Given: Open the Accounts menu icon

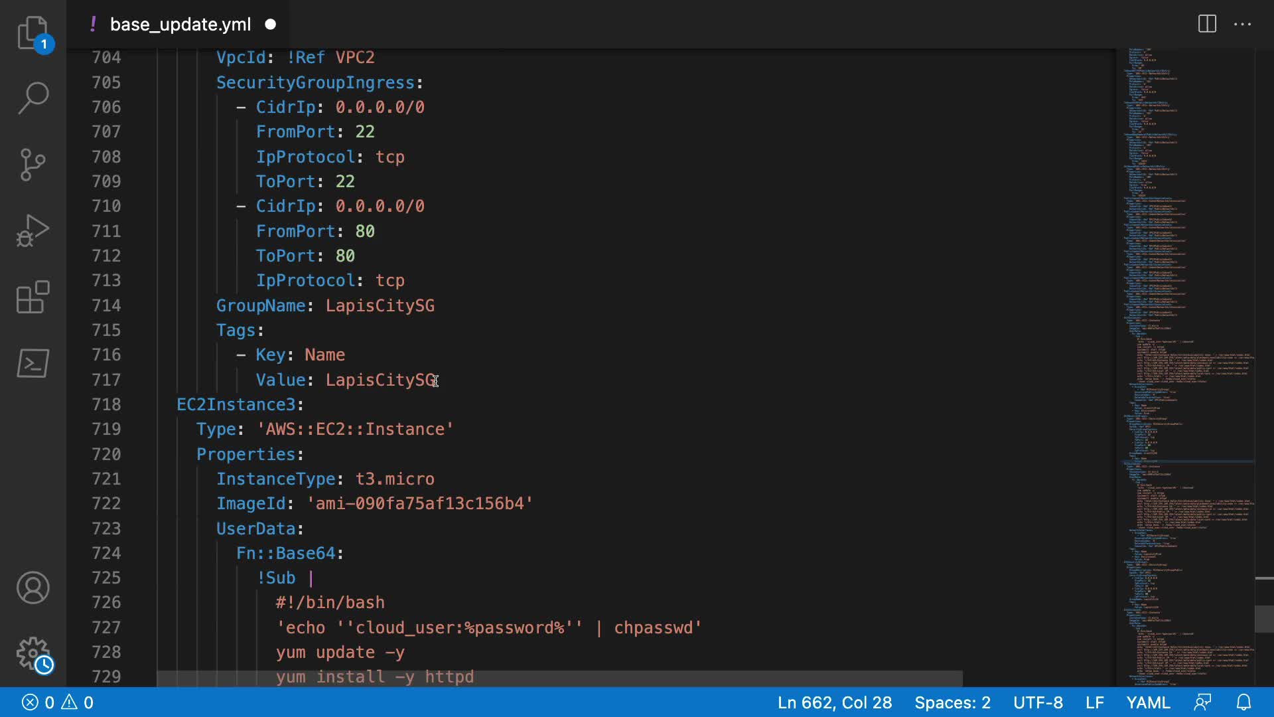Looking at the screenshot, I should coord(33,588).
